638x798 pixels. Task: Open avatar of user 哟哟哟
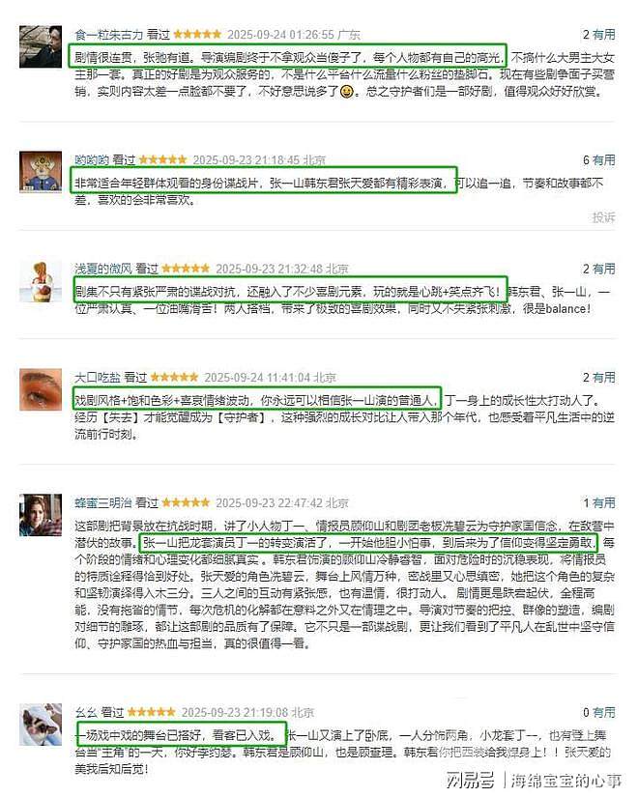point(41,172)
